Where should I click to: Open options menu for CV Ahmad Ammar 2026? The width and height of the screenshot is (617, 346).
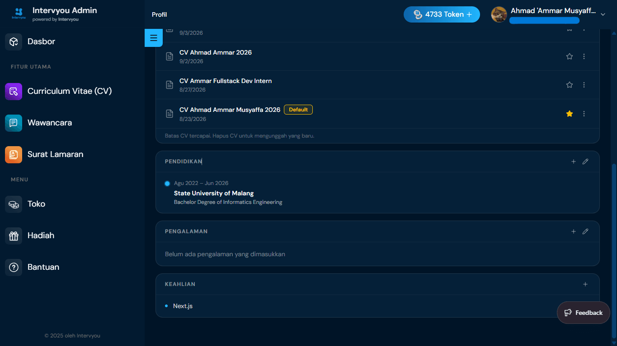point(584,56)
